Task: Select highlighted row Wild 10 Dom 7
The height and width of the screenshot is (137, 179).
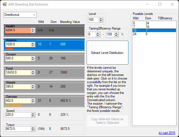Action: click(154, 30)
